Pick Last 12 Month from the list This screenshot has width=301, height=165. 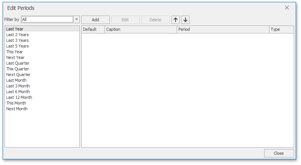point(19,97)
